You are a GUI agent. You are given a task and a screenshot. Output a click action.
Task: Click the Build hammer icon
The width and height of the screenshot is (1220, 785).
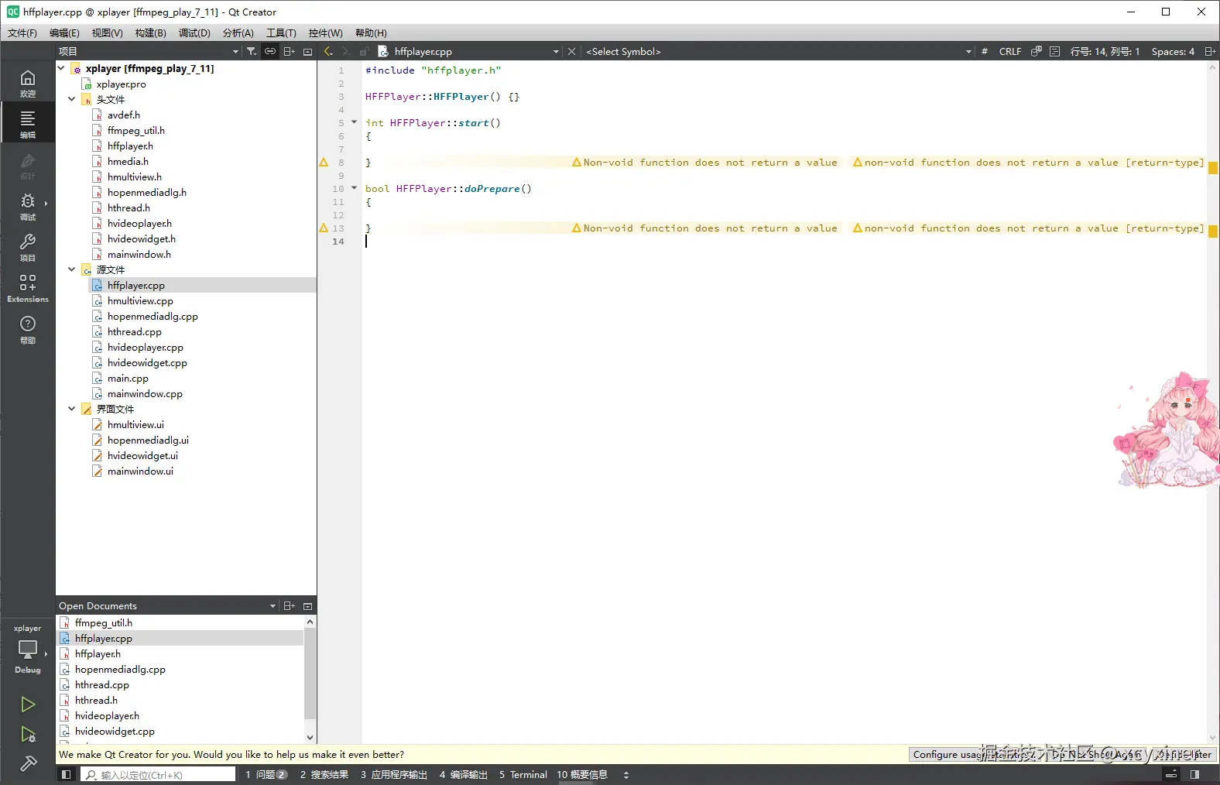pos(28,764)
